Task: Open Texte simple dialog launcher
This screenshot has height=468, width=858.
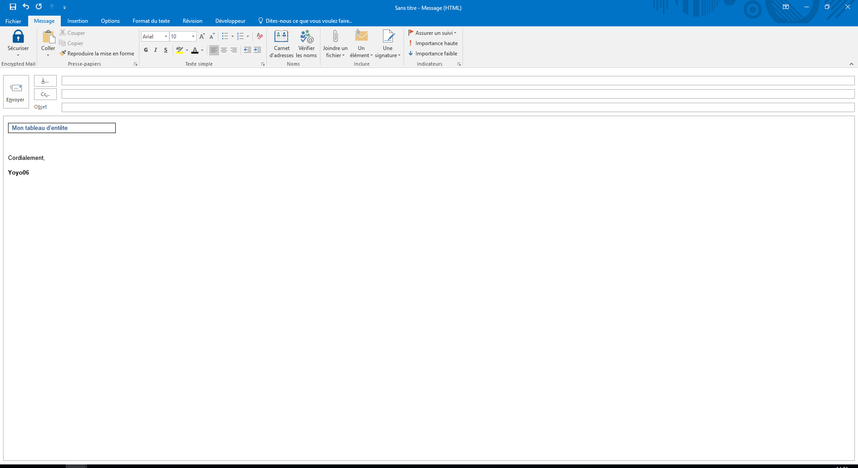Action: (263, 64)
